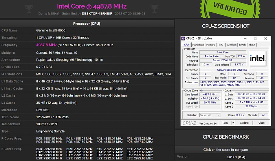Click the Cores field showing 8 + 16
Image resolution: width=275 pixels, height=161 pixels.
(240, 115)
